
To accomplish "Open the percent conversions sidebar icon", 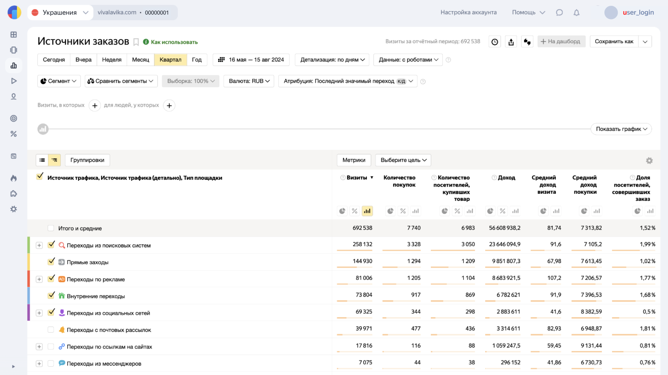I will click(x=14, y=134).
